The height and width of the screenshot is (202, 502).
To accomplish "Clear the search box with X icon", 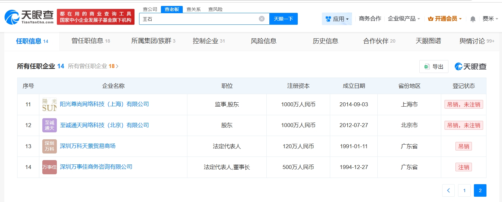I will click(262, 19).
